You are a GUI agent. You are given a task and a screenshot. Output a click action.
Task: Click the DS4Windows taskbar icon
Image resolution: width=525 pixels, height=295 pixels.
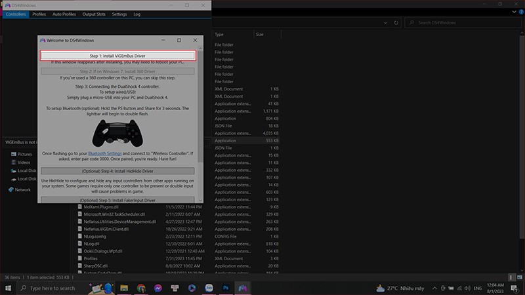[243, 288]
